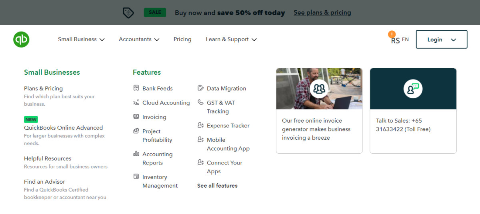
Task: Click the green NEW badge
Action: [x=31, y=119]
